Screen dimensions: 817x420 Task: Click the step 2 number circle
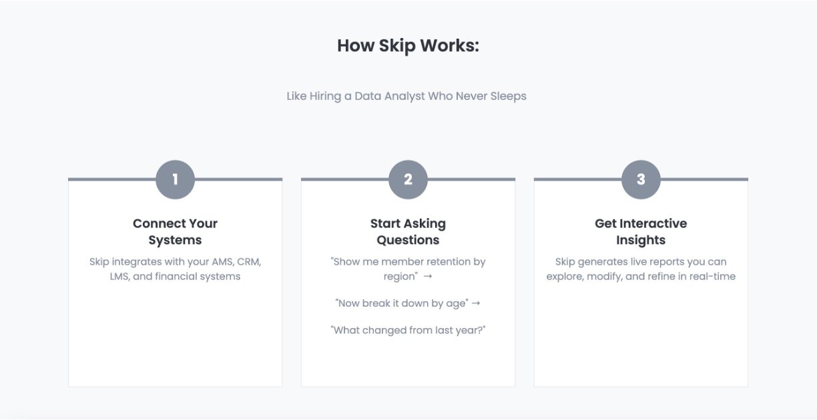[408, 179]
